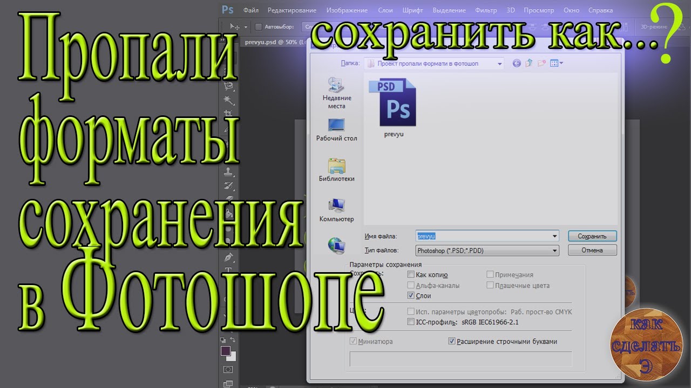691x388 pixels.
Task: Enable ICC-профиль sRGB checkbox
Action: coord(411,322)
